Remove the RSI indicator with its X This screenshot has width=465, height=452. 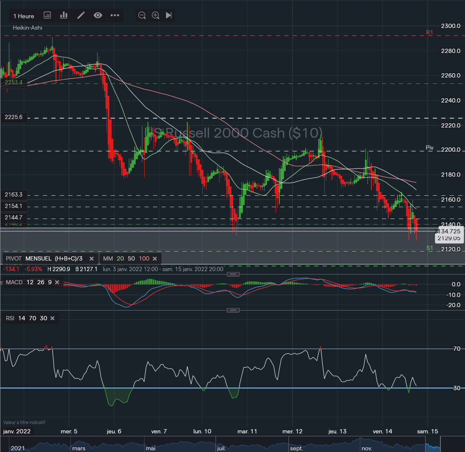[x=53, y=318]
